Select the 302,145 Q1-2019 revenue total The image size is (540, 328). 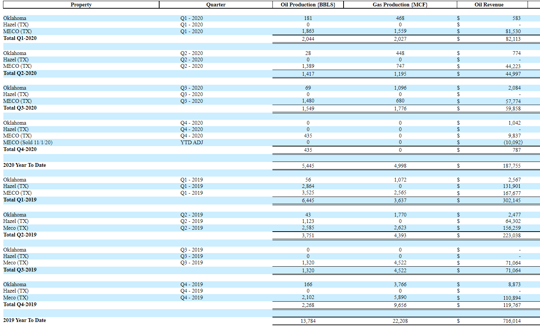pos(512,200)
